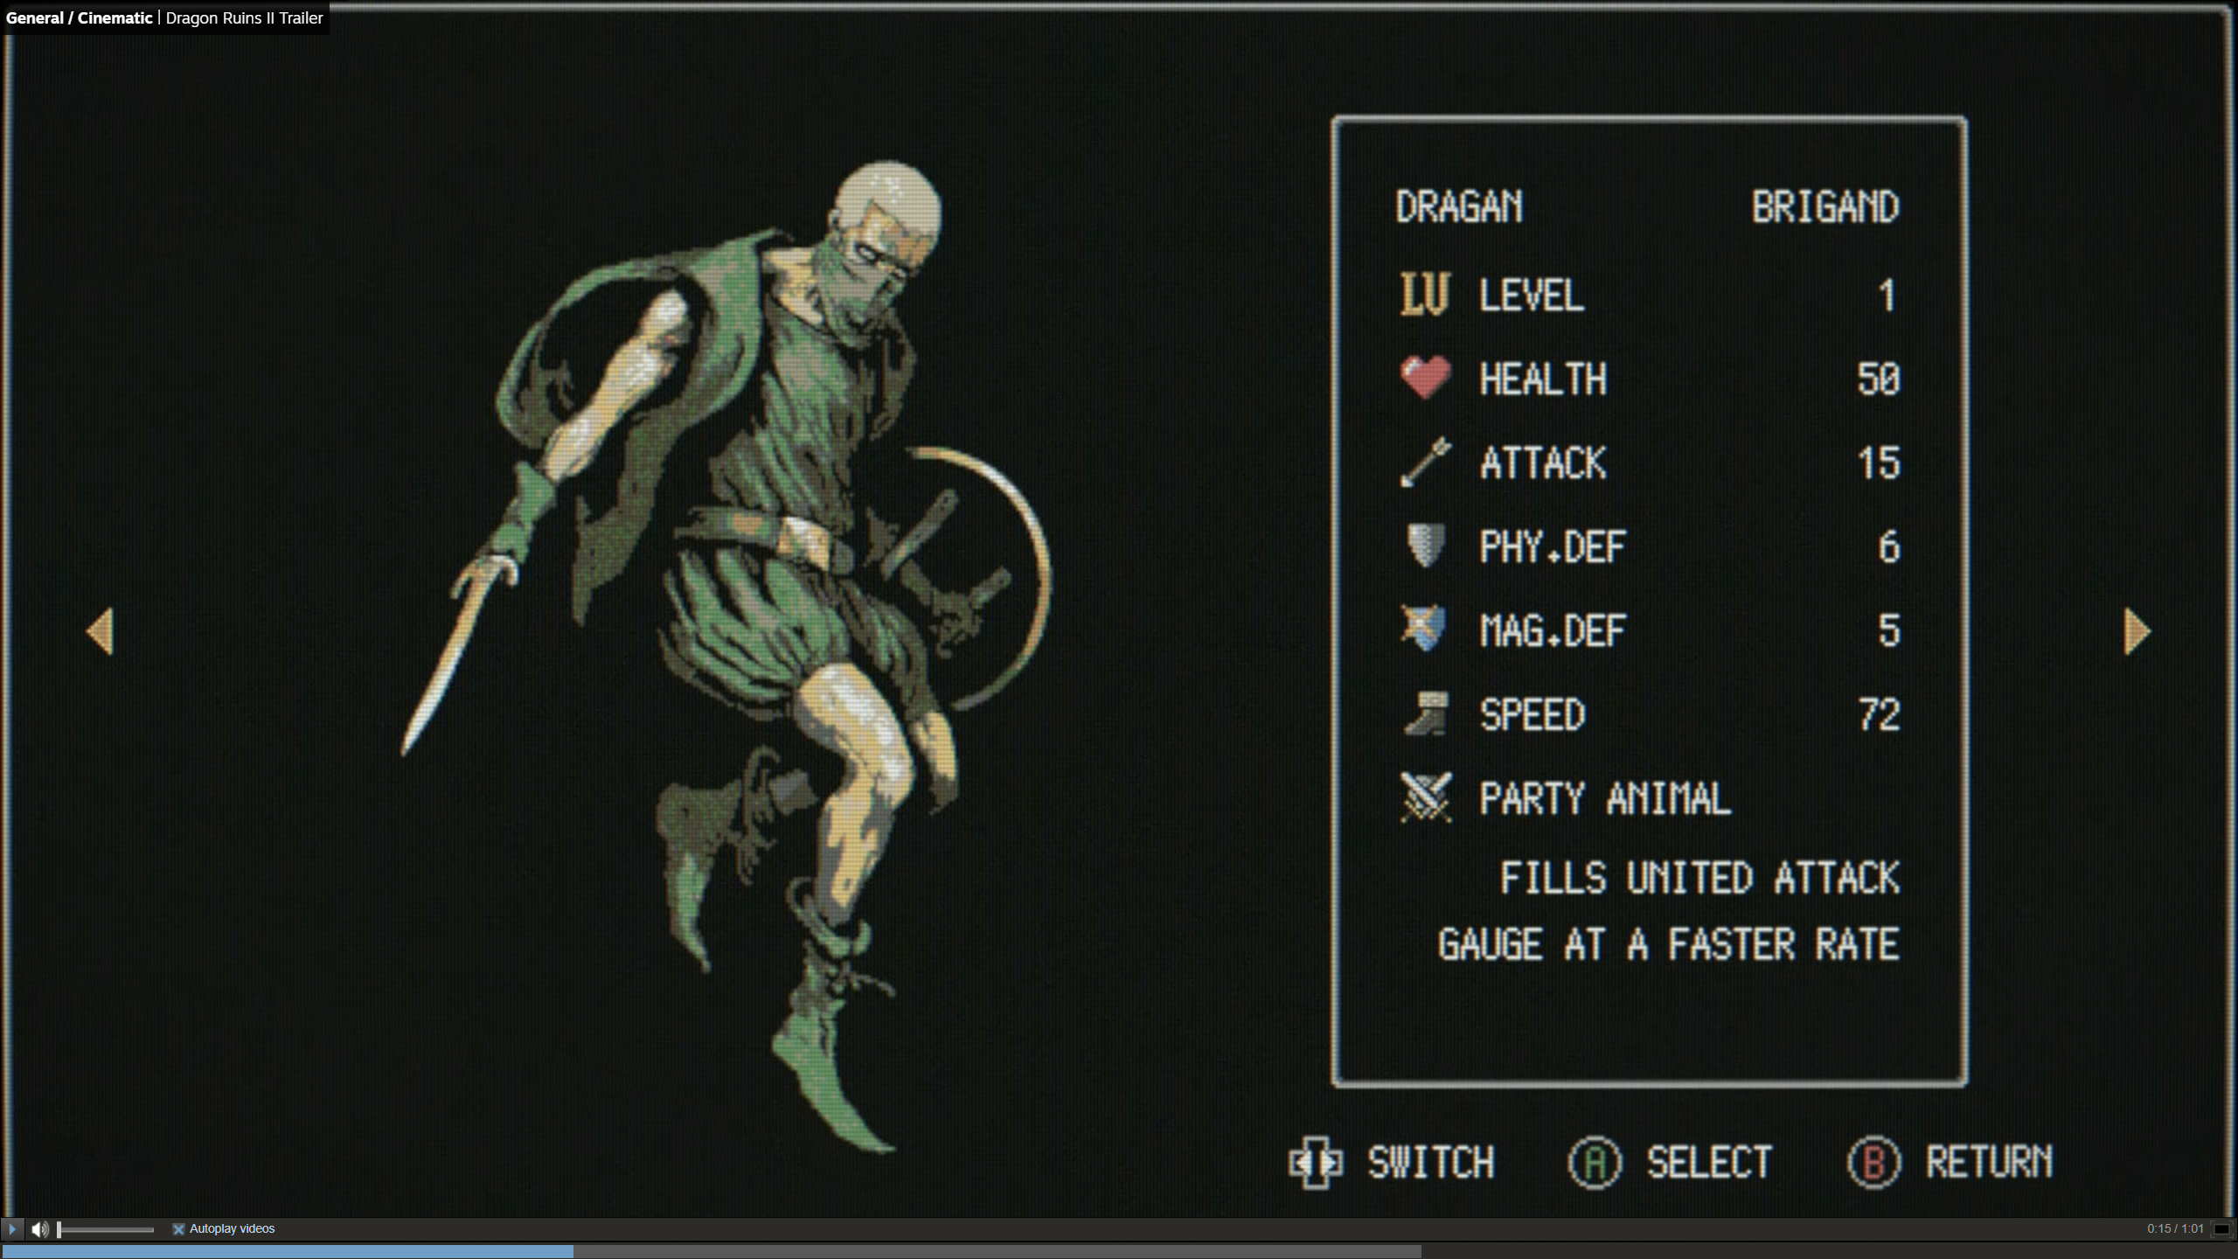Click the heart health icon

[1425, 378]
